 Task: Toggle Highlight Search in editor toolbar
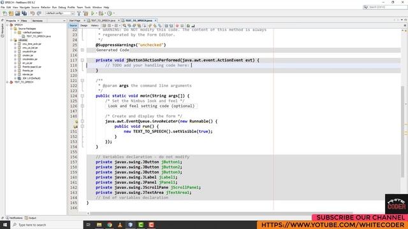pyautogui.click(x=139, y=25)
